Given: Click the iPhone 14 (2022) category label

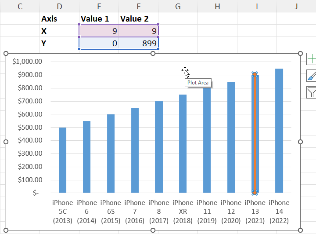Looking at the screenshot, I should pyautogui.click(x=279, y=212).
